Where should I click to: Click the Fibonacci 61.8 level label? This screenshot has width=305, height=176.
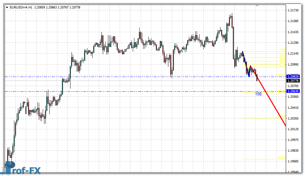[x=282, y=65]
